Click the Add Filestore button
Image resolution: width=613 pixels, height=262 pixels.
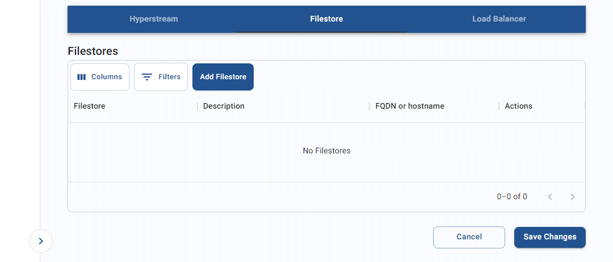click(223, 77)
